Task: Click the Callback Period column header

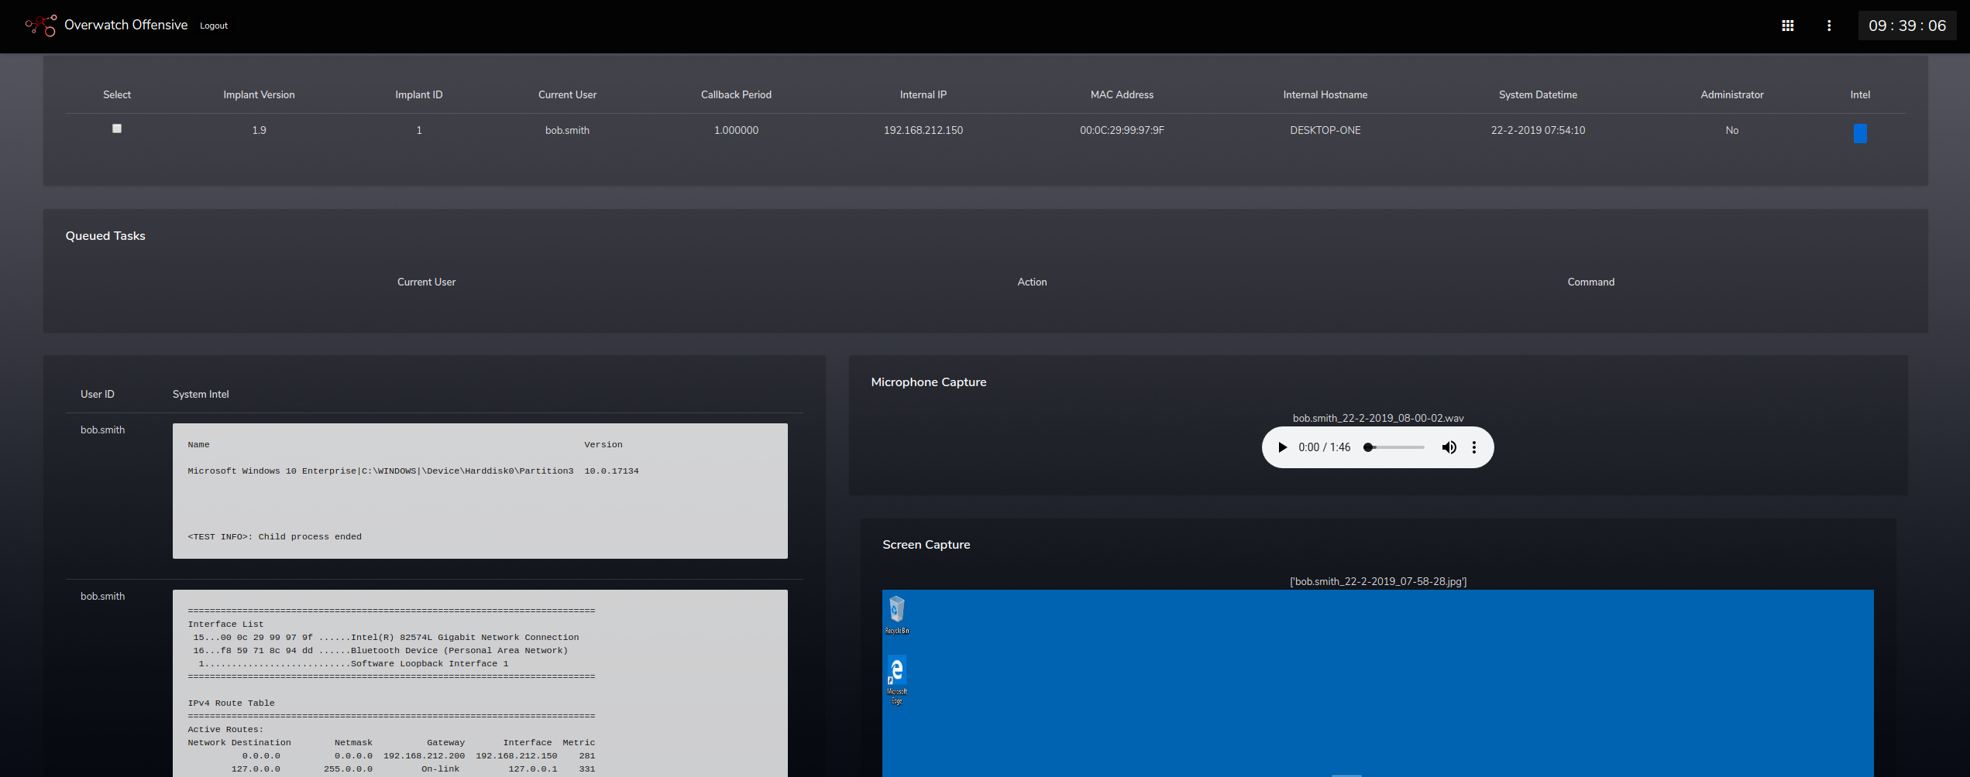Action: tap(736, 94)
